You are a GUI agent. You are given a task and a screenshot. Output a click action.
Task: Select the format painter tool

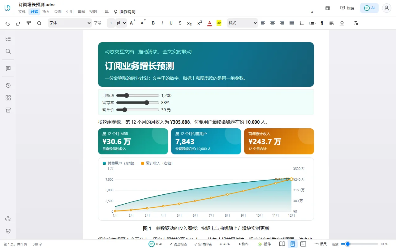29,23
